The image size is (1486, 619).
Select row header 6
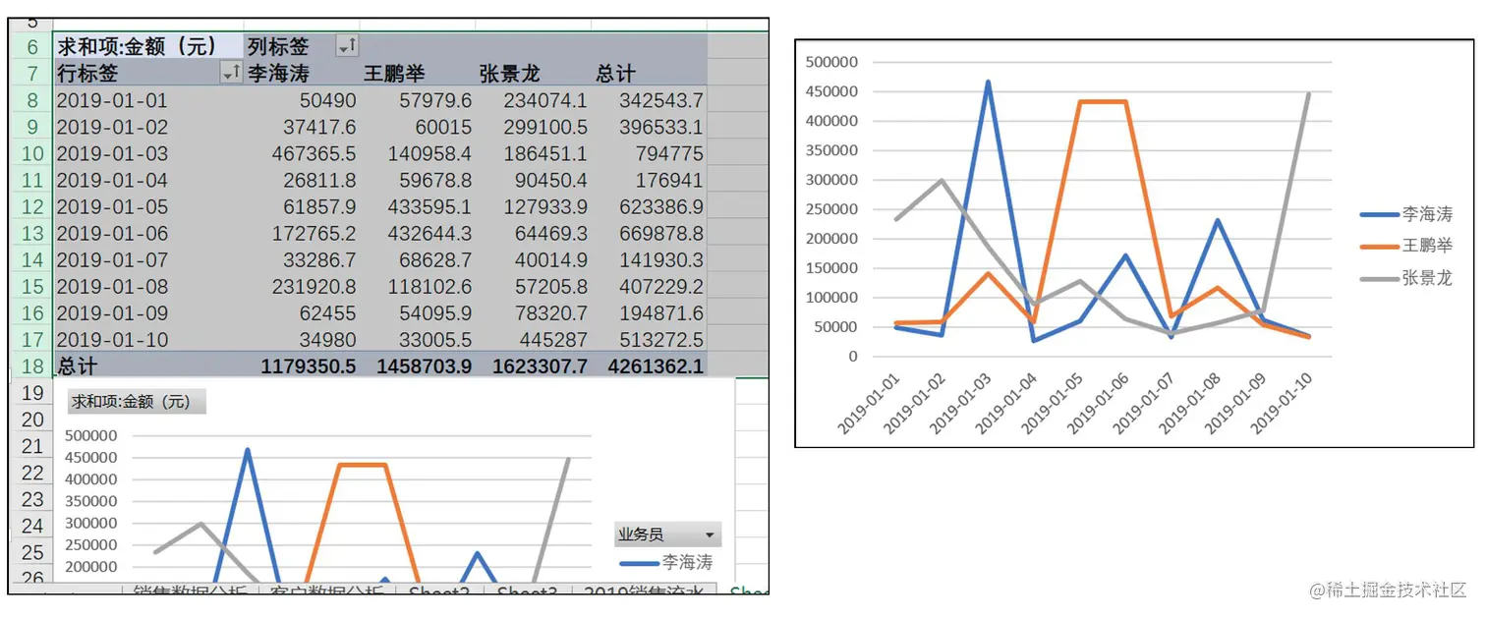click(x=32, y=47)
